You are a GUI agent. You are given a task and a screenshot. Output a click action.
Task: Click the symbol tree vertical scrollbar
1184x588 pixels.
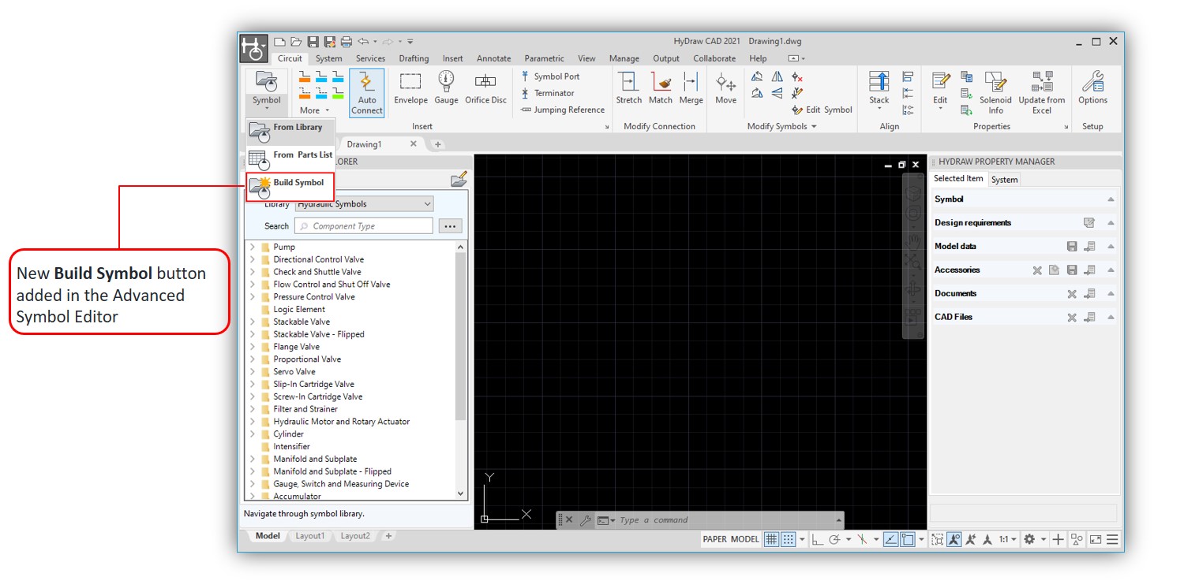pyautogui.click(x=461, y=337)
